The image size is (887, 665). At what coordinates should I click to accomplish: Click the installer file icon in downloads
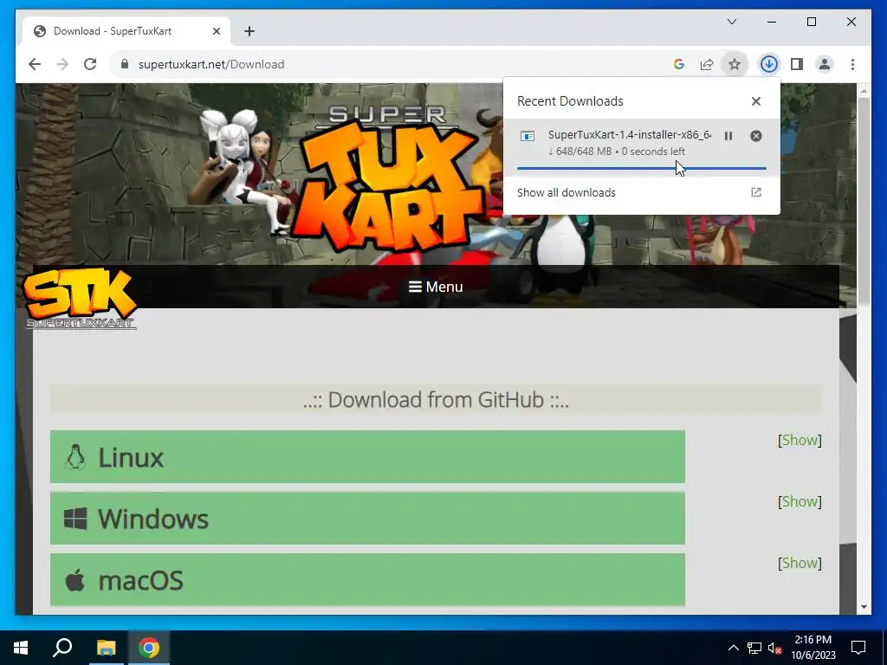click(528, 136)
